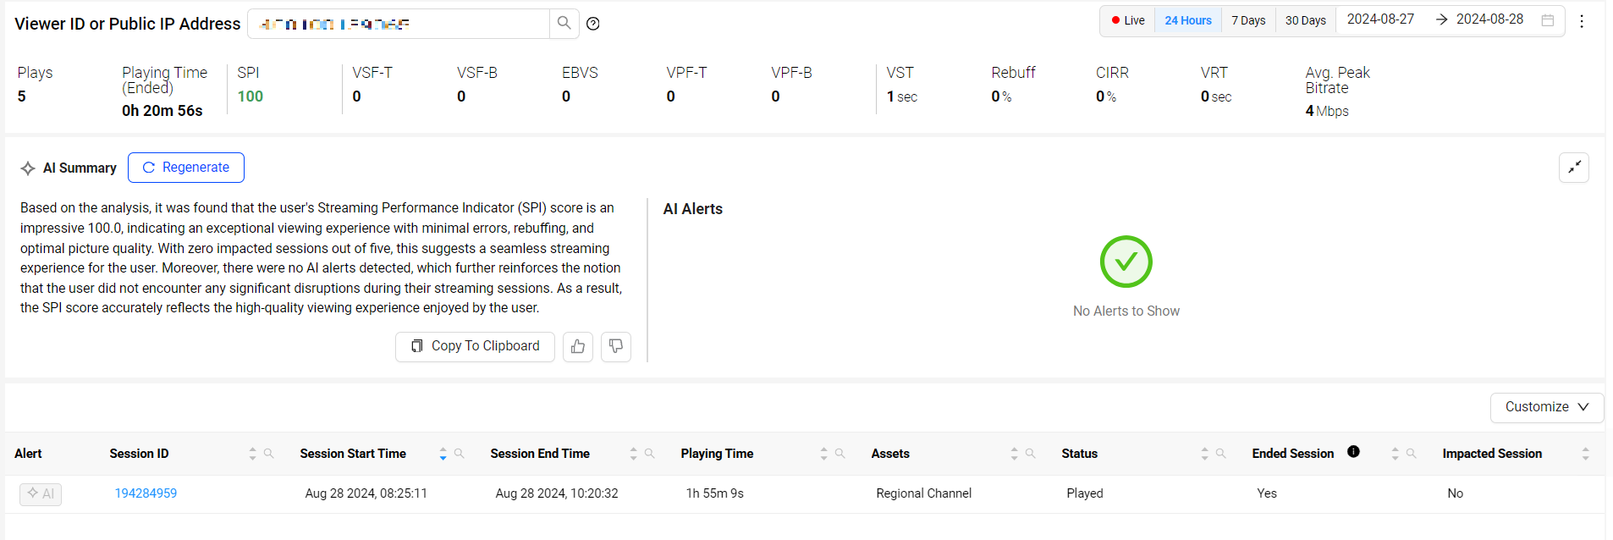Give thumbs down to AI summary
The height and width of the screenshot is (540, 1613).
[x=616, y=347]
